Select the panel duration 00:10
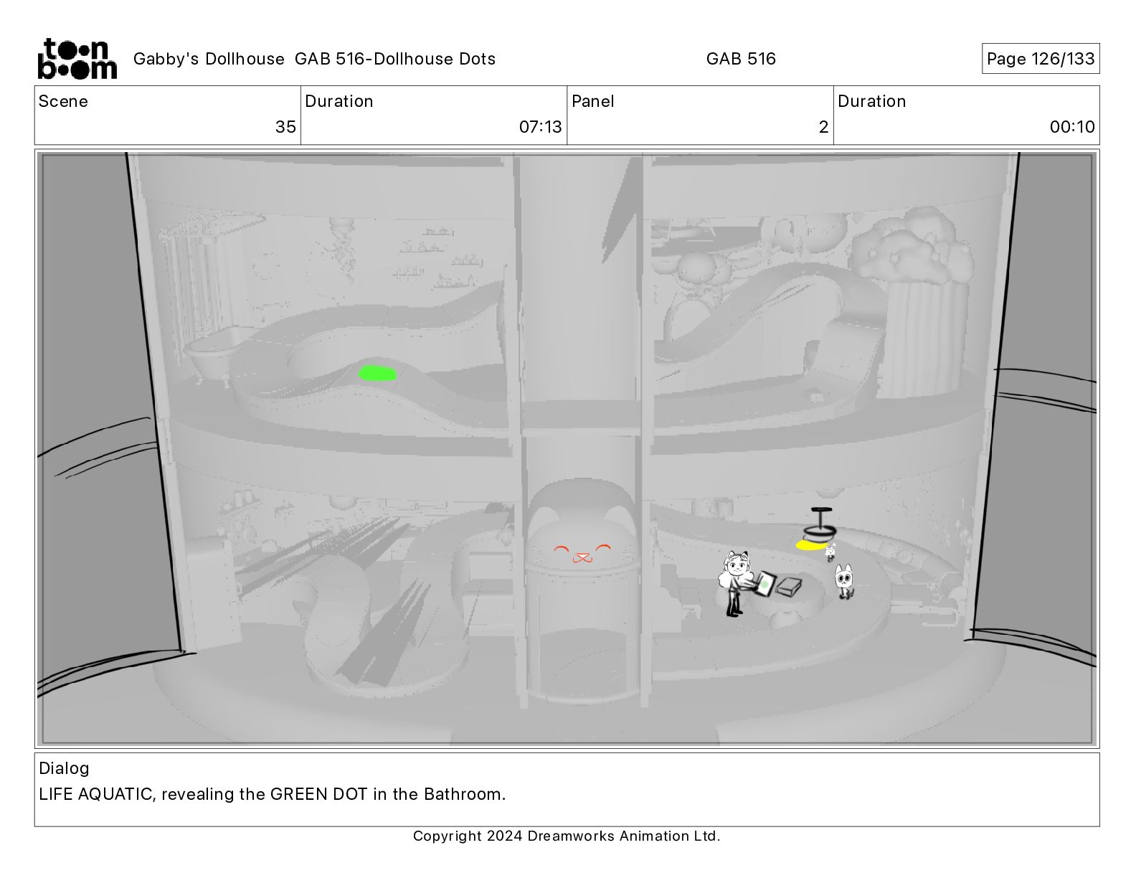The height and width of the screenshot is (878, 1136). [x=1072, y=127]
